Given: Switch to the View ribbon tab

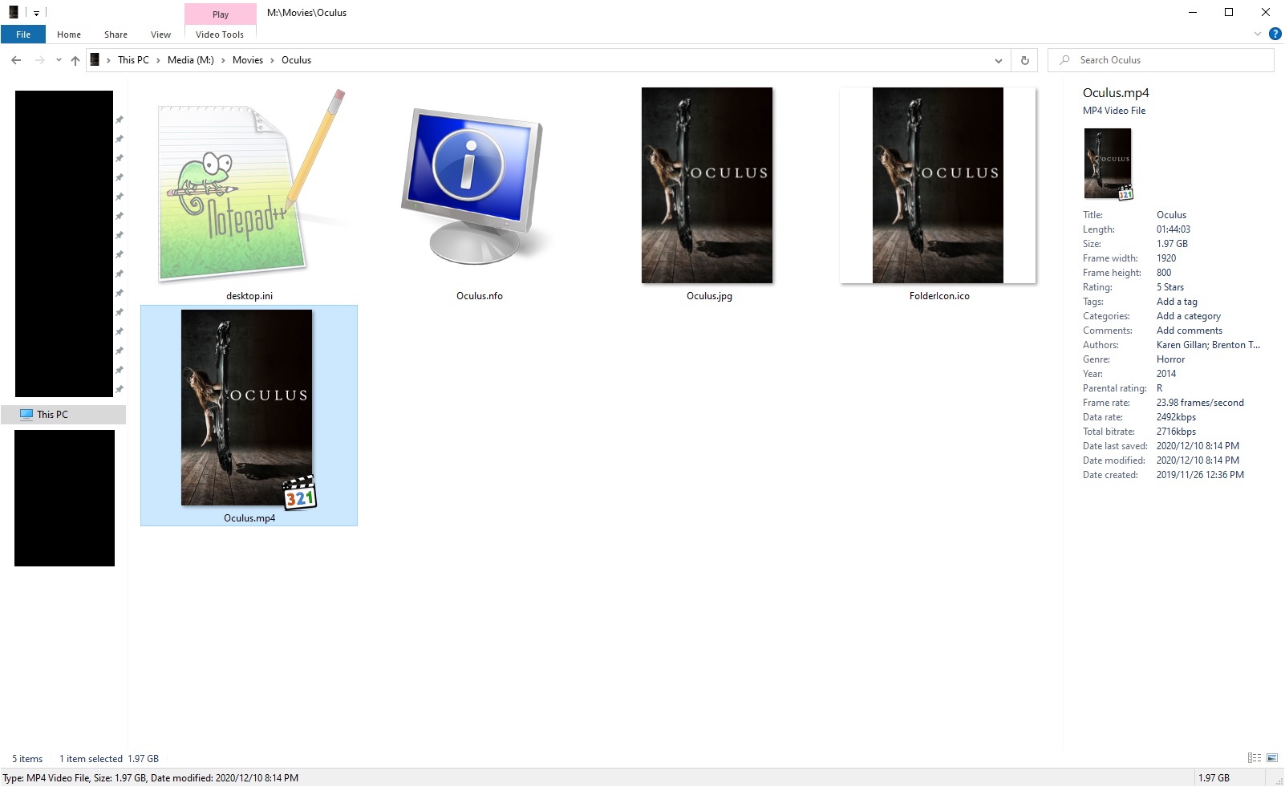Looking at the screenshot, I should 160,34.
